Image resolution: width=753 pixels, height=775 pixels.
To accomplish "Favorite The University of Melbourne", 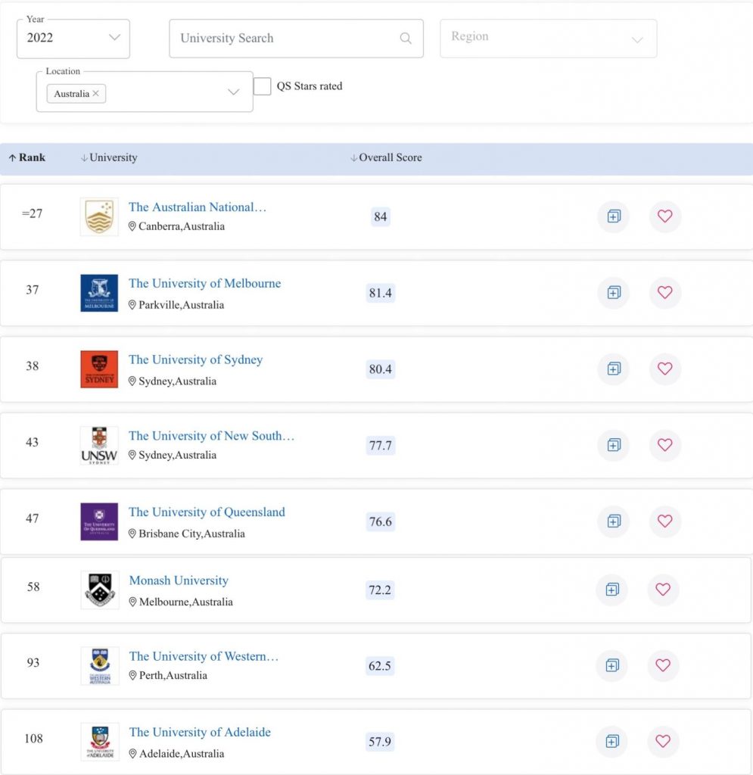I will pyautogui.click(x=665, y=293).
